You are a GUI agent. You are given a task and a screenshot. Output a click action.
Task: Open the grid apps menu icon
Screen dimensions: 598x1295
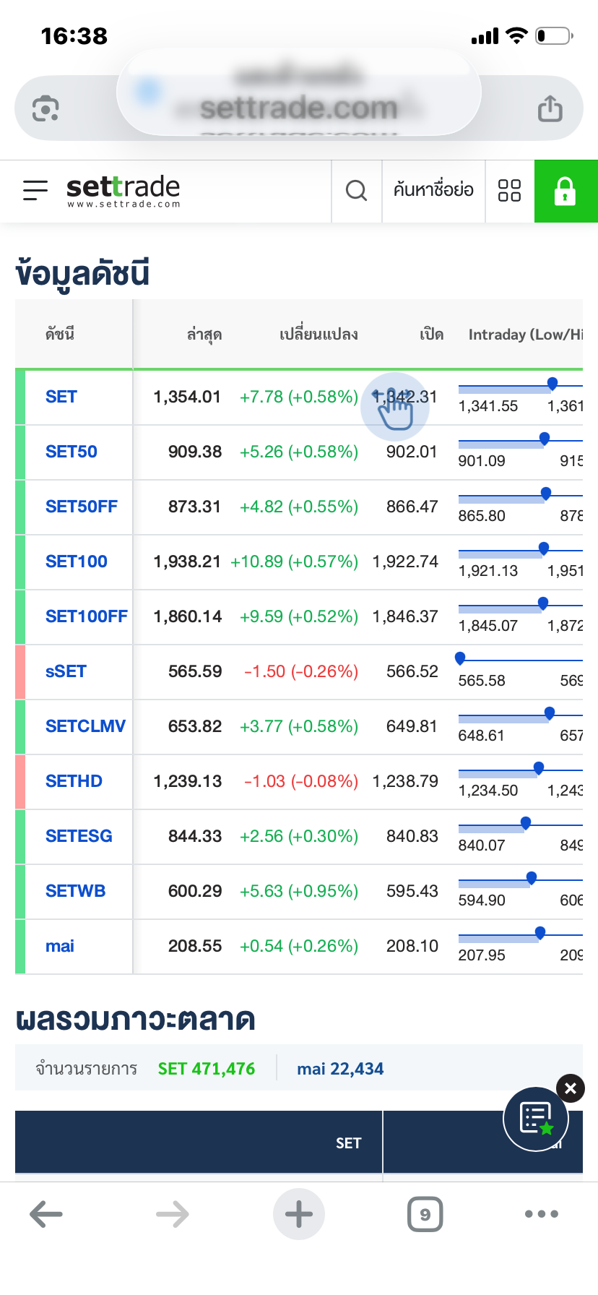tap(509, 191)
